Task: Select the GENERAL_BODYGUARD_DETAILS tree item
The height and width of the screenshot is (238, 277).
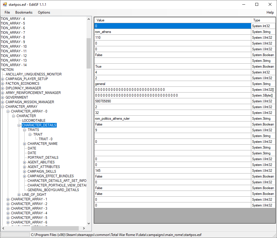Action: [53, 190]
